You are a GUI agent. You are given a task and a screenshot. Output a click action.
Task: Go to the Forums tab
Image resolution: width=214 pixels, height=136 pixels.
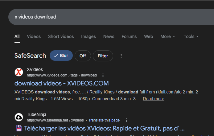pyautogui.click(x=129, y=36)
